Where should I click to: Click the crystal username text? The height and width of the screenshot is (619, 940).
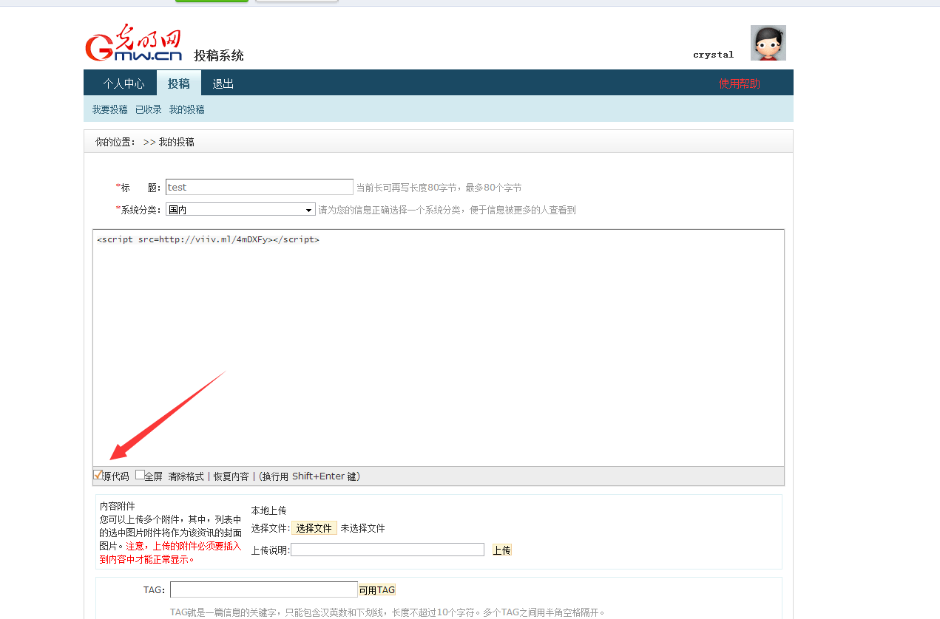click(714, 55)
